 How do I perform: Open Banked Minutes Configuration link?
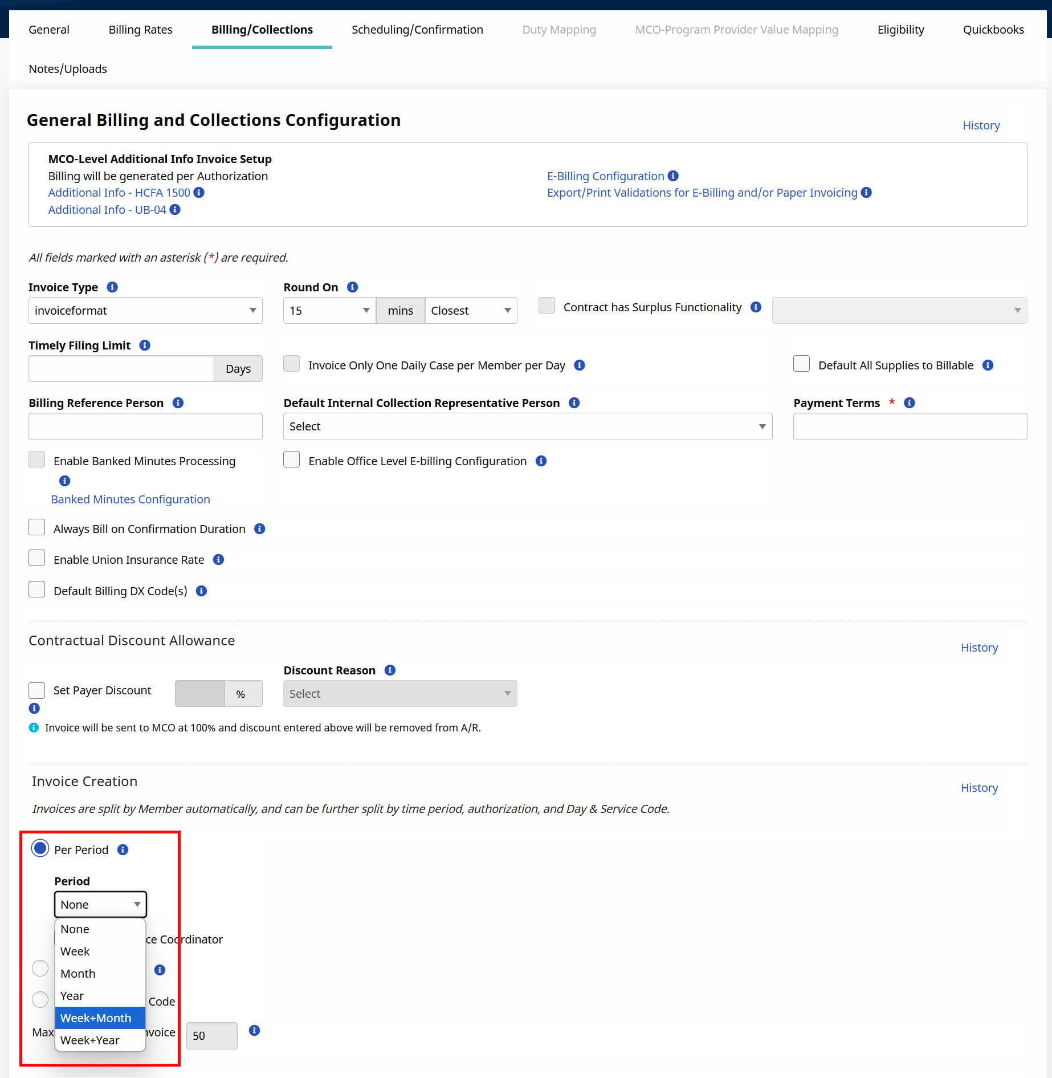point(131,499)
